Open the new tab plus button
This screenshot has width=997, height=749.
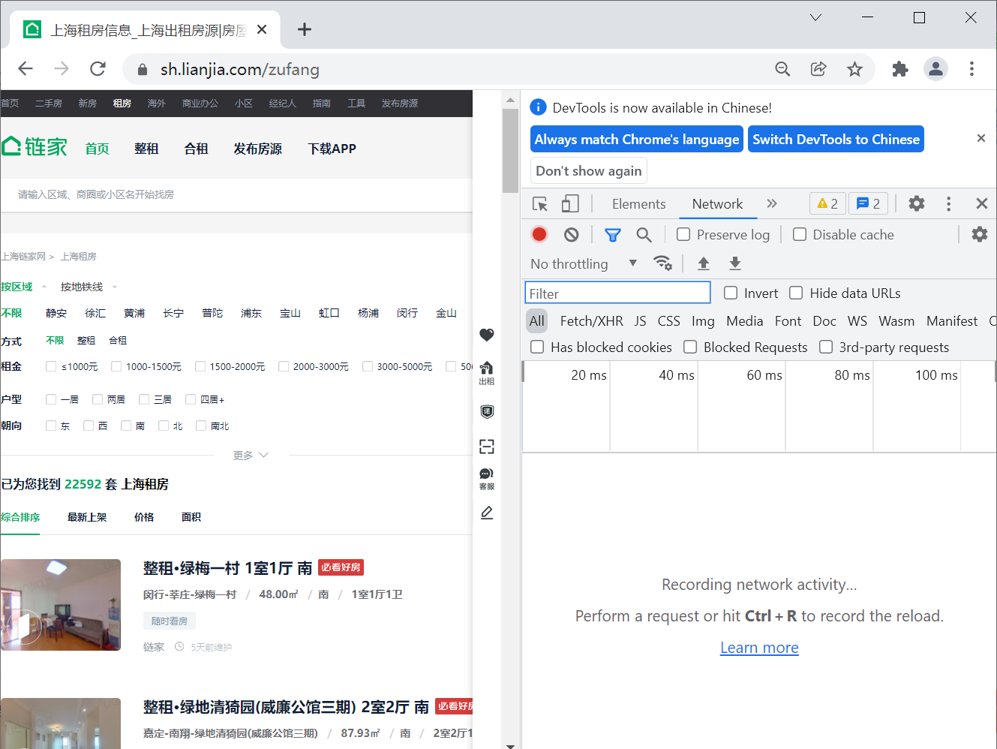(x=305, y=29)
